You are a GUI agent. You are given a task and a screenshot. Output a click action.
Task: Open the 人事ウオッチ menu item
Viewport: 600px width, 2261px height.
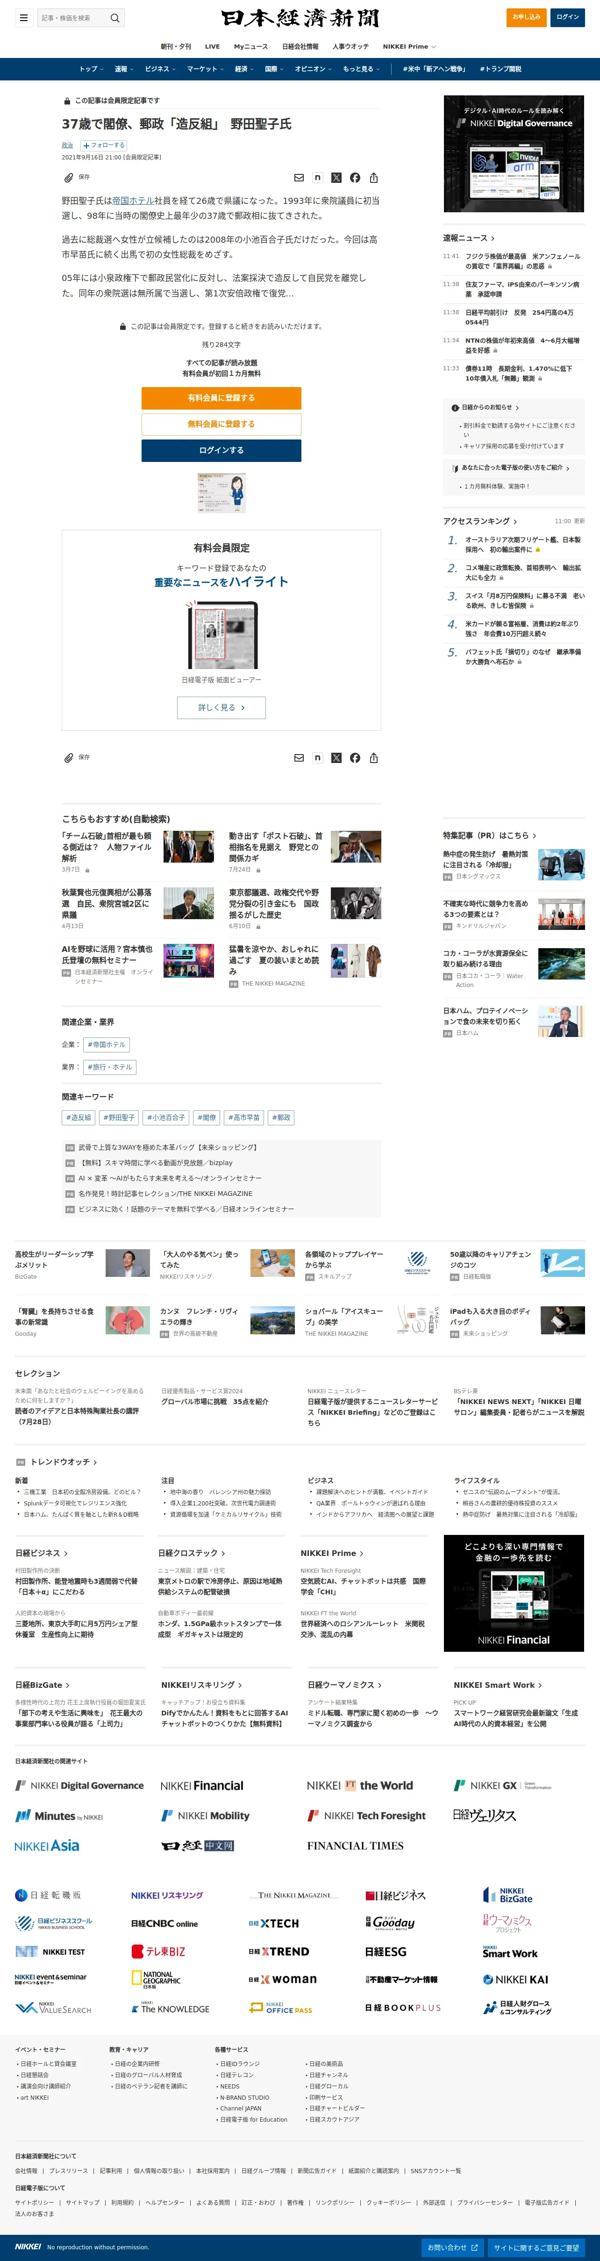click(x=351, y=46)
